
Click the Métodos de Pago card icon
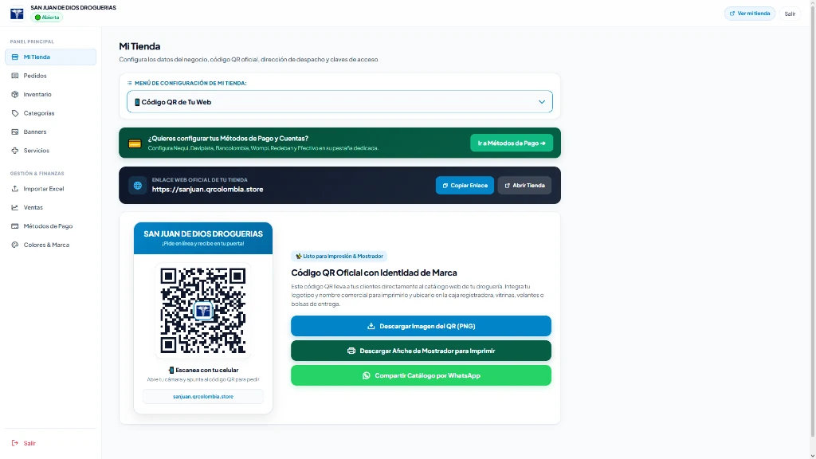14,226
